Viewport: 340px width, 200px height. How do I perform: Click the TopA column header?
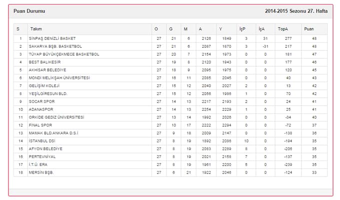click(x=283, y=29)
